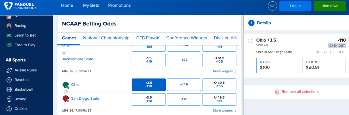Expand More wagers for Jacksonville State game
The image size is (349, 115).
225,71
